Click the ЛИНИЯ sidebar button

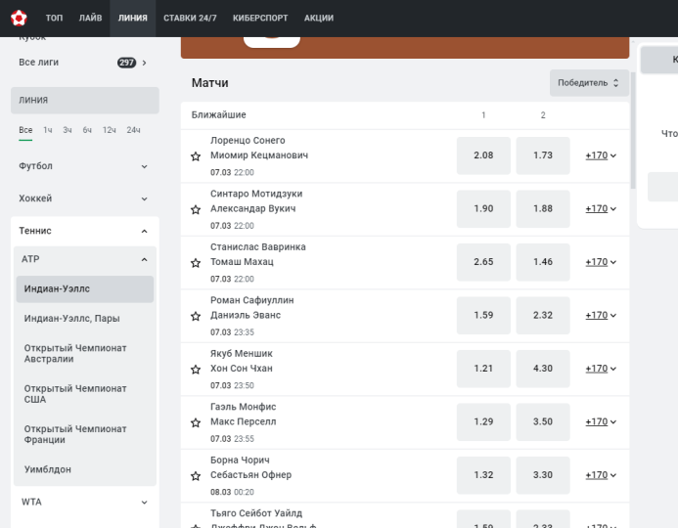tap(85, 101)
